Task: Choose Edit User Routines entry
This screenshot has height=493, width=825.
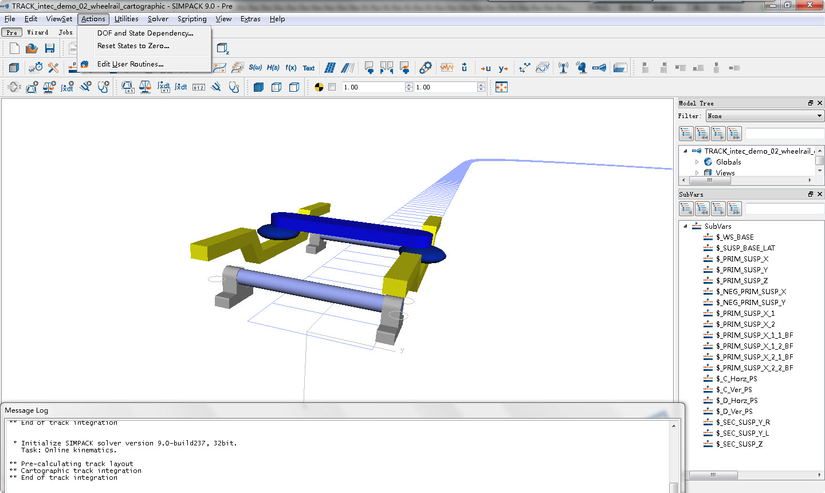Action: click(130, 64)
